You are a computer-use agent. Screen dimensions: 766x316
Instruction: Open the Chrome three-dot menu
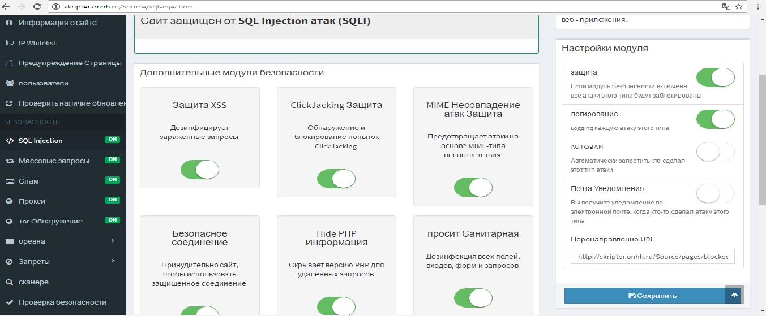click(757, 7)
